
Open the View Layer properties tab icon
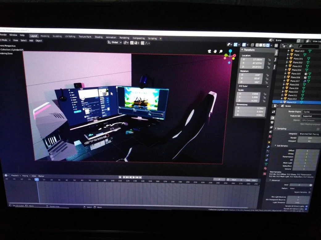point(271,127)
